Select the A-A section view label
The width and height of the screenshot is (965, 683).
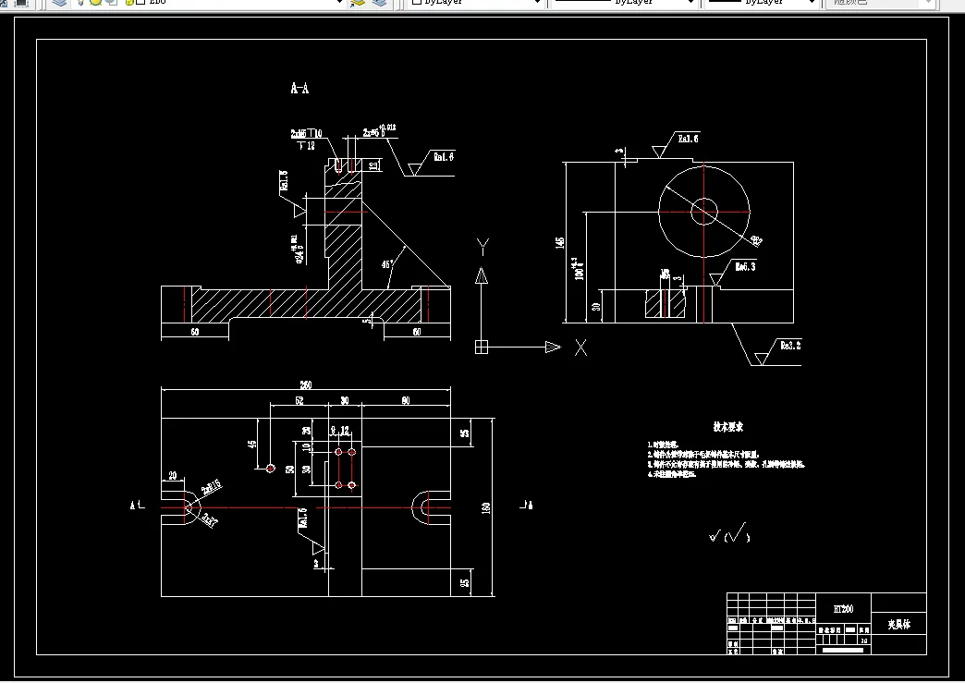point(299,88)
